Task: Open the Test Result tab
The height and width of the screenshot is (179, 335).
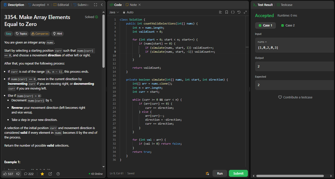Action: pos(263,5)
